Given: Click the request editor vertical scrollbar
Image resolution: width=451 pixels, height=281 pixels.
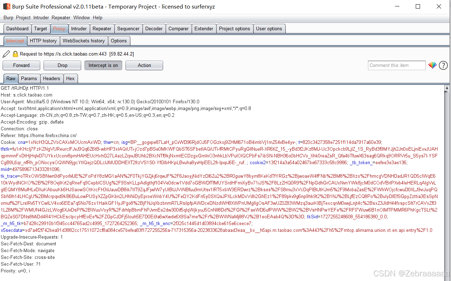Looking at the screenshot, I should [448, 183].
